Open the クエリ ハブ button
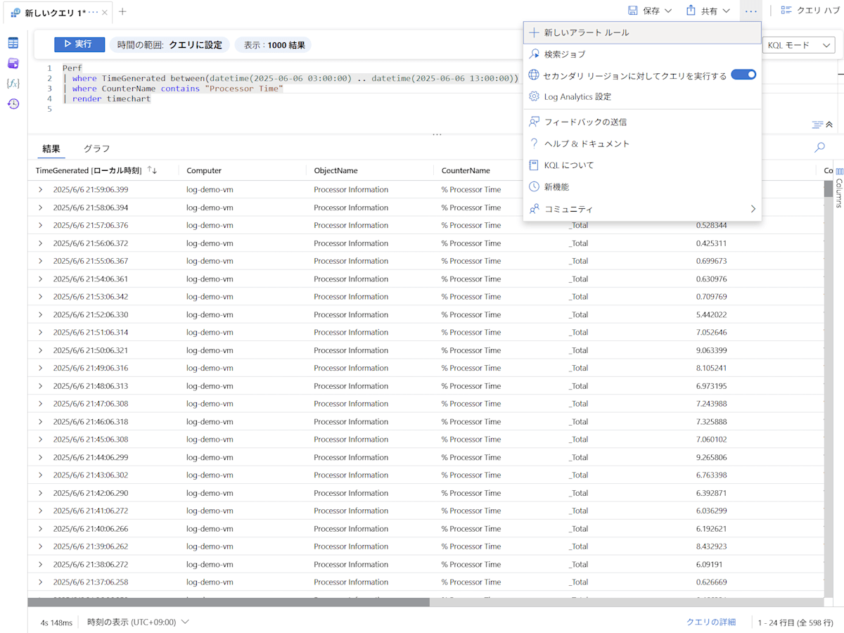 [x=810, y=11]
